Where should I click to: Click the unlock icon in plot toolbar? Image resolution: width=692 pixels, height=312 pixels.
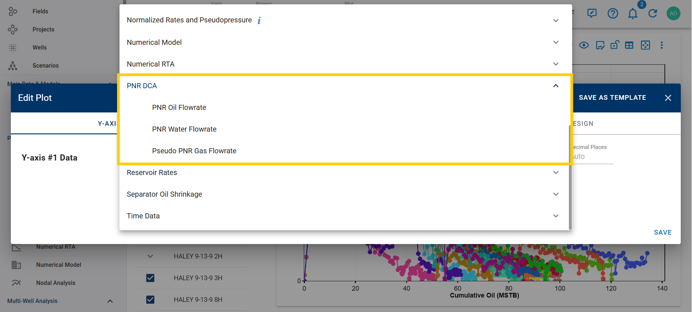(615, 45)
